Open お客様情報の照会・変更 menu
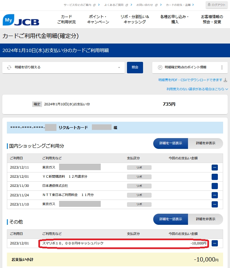The image size is (230, 268). [212, 19]
